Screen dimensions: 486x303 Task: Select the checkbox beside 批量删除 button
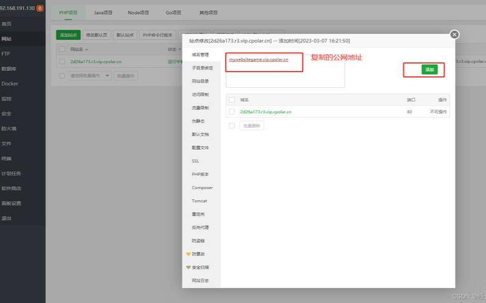click(231, 125)
